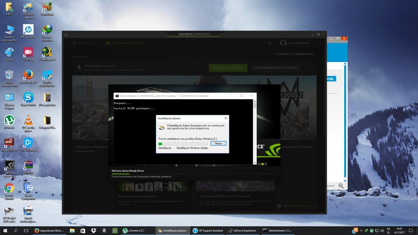The image size is (418, 235).
Task: Open WinRAR desktop shortcut
Action: (28, 167)
